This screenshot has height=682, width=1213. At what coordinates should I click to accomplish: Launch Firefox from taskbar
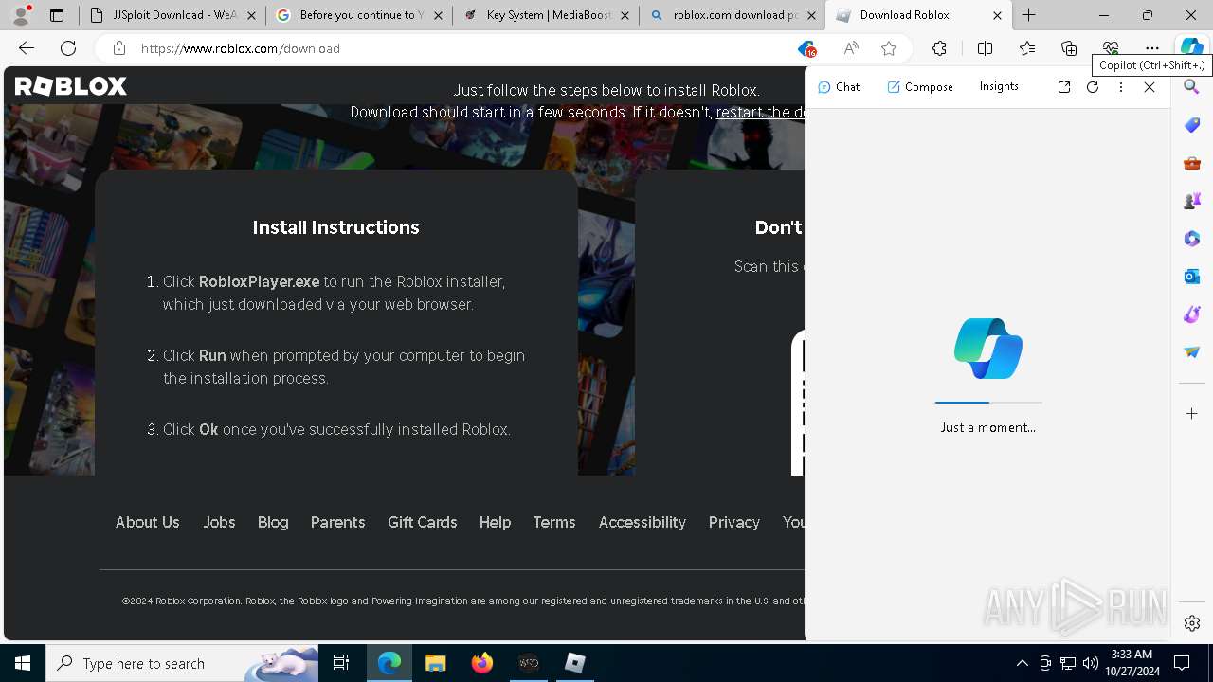[x=482, y=663]
